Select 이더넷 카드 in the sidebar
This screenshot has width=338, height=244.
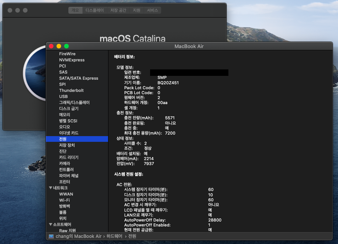(x=69, y=133)
